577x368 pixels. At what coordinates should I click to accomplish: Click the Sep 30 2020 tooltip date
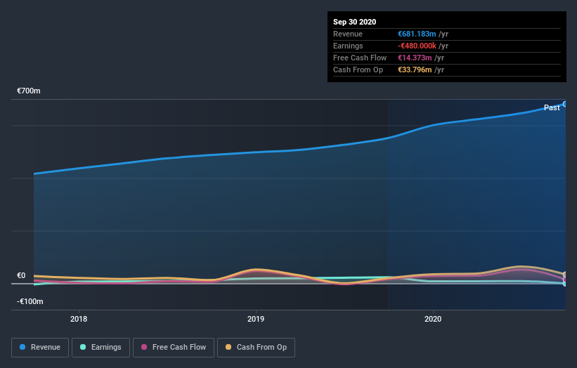pyautogui.click(x=354, y=22)
